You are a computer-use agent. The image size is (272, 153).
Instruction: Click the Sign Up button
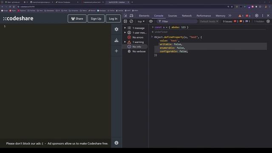click(x=96, y=19)
